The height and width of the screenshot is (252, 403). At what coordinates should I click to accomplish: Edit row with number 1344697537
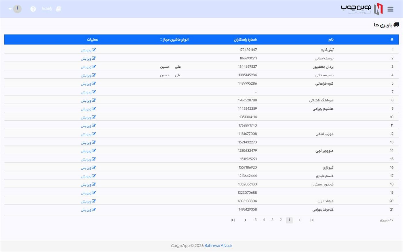click(88, 67)
